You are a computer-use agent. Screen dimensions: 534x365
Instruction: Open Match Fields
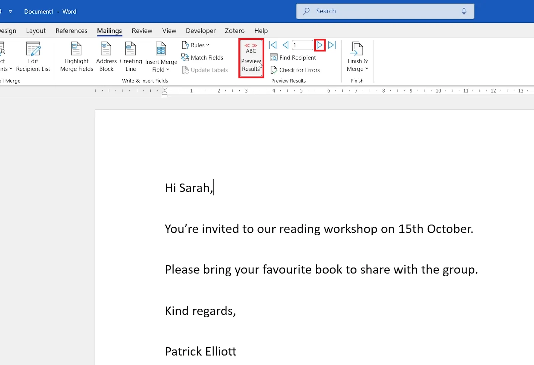click(202, 58)
